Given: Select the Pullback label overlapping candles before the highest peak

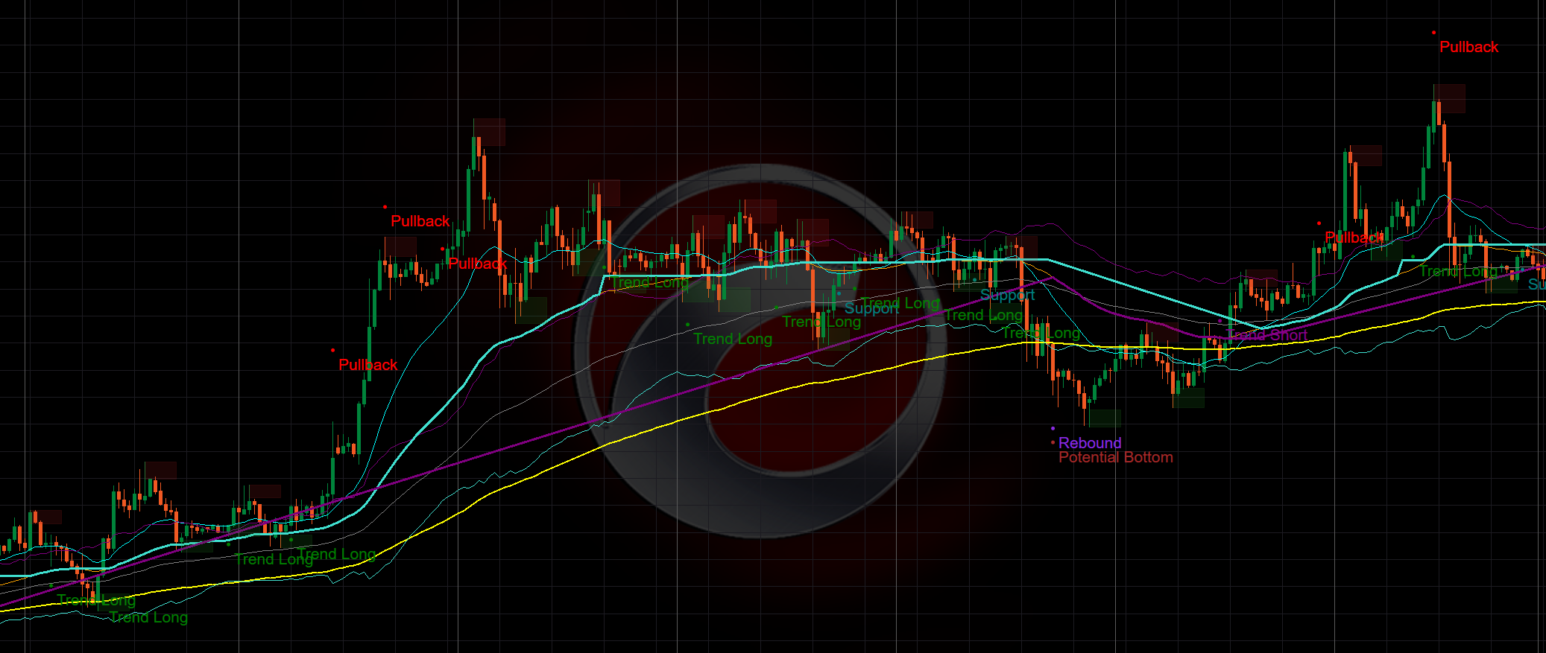Looking at the screenshot, I should (x=1354, y=238).
